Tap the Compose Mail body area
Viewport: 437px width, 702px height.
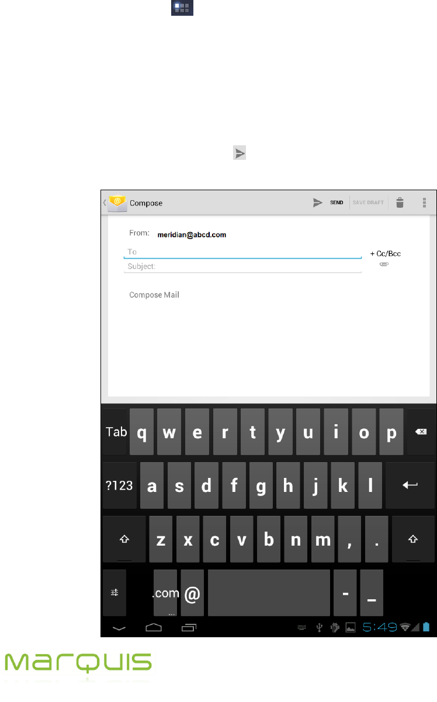pos(154,295)
